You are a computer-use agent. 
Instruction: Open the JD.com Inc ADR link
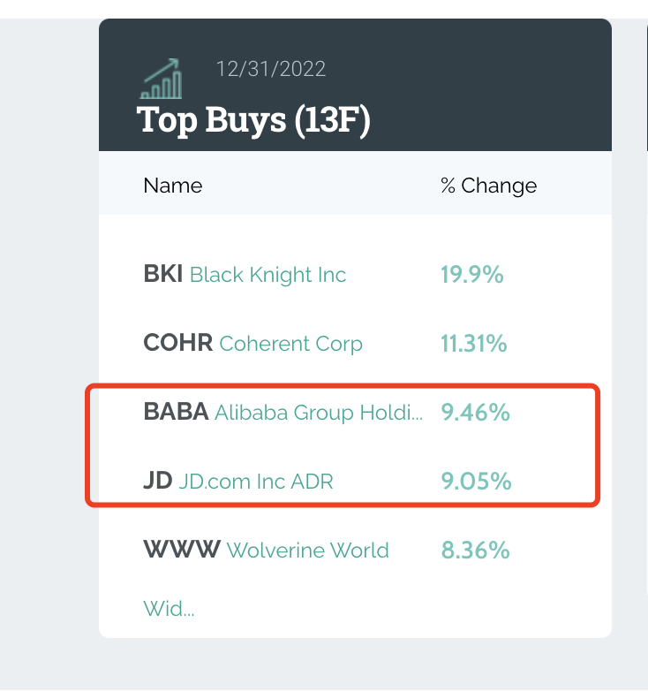(x=256, y=482)
